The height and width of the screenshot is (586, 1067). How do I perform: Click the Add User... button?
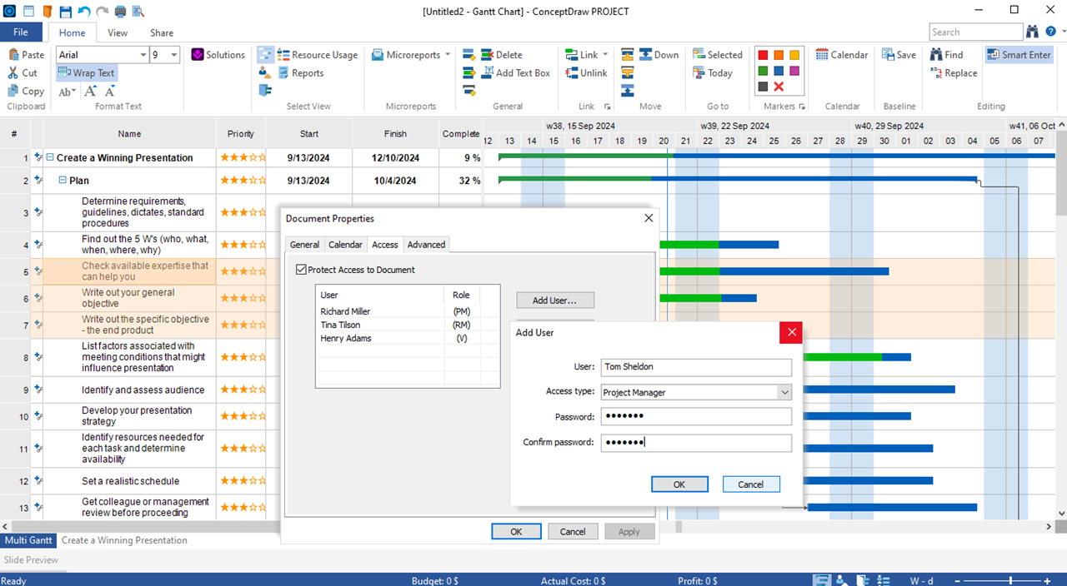coord(555,300)
